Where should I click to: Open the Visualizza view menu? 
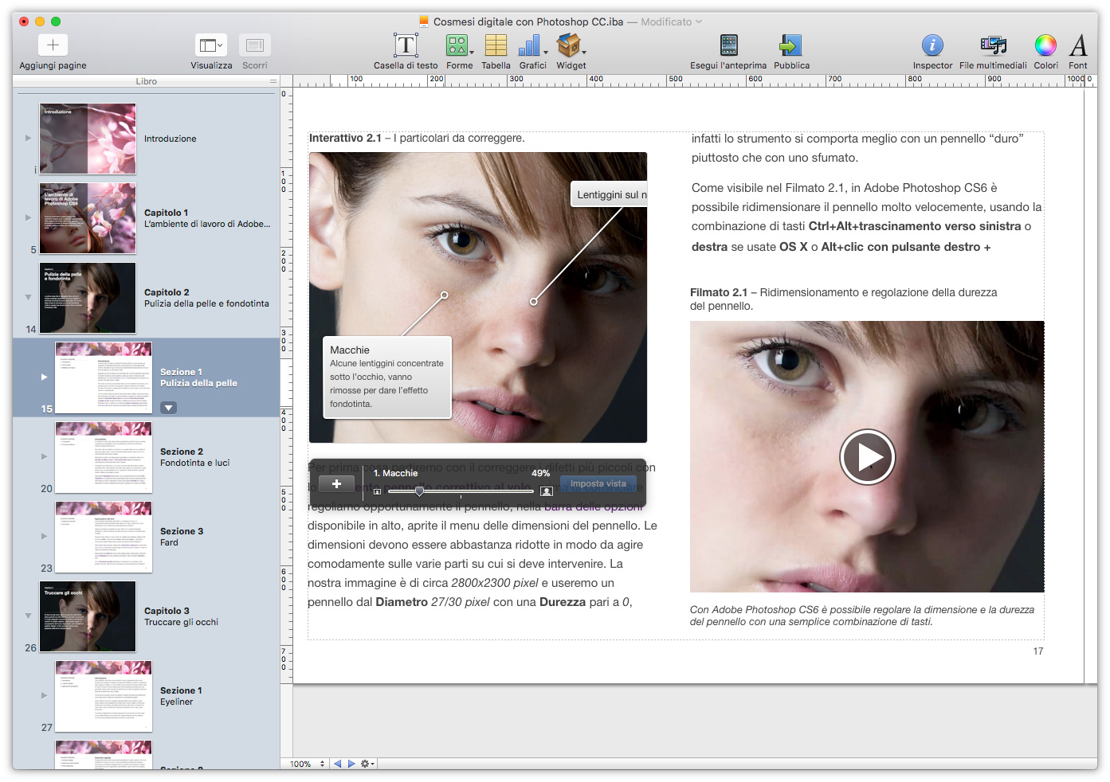click(x=211, y=45)
